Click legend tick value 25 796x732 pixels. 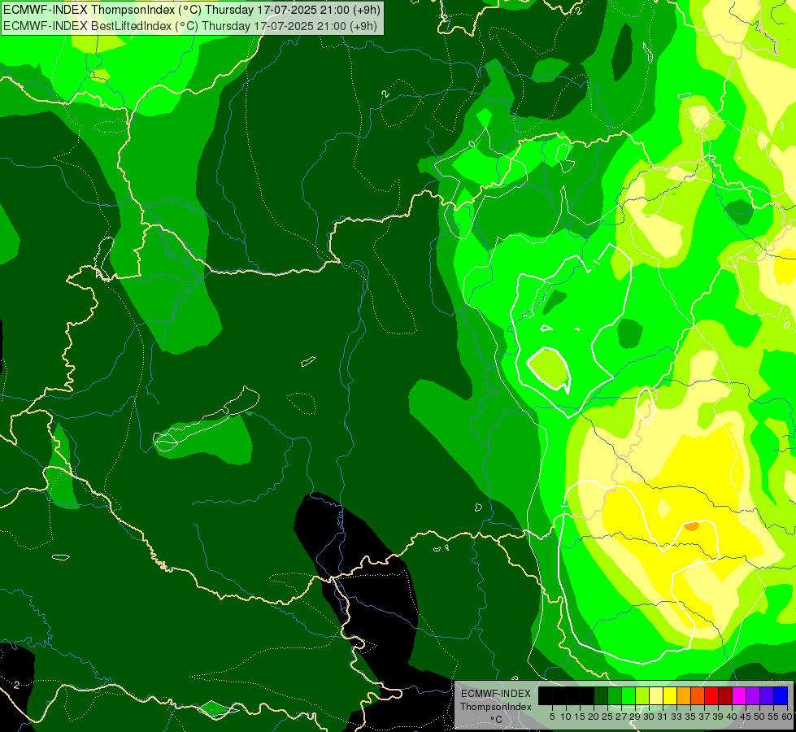(607, 717)
